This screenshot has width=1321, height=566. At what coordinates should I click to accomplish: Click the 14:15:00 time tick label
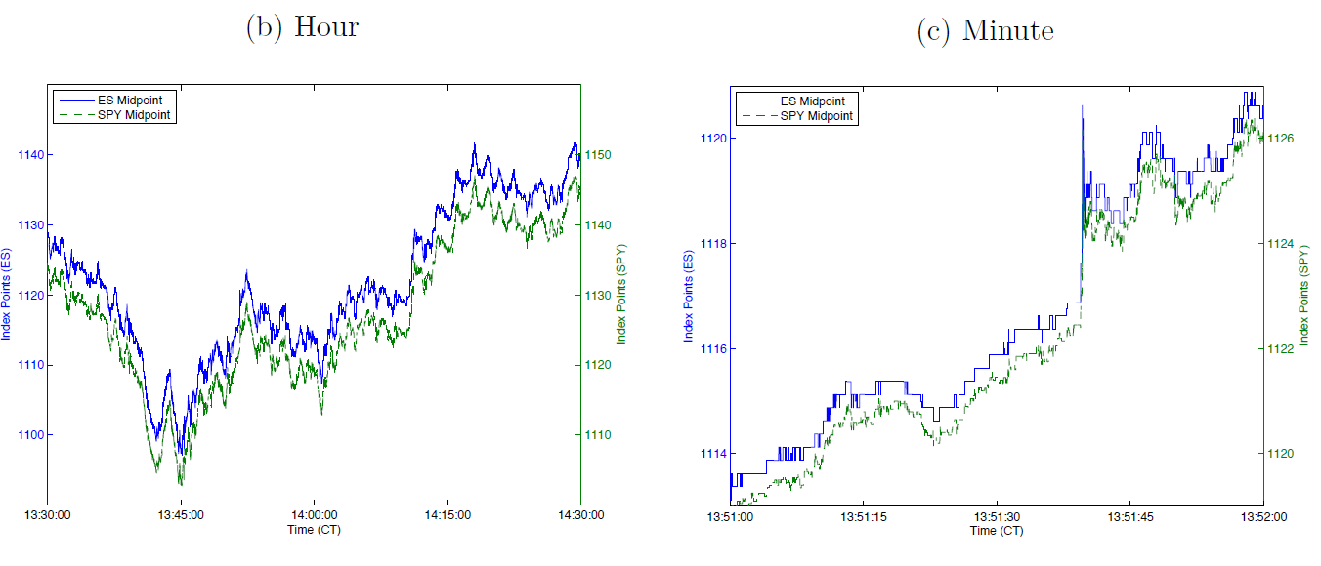447,514
